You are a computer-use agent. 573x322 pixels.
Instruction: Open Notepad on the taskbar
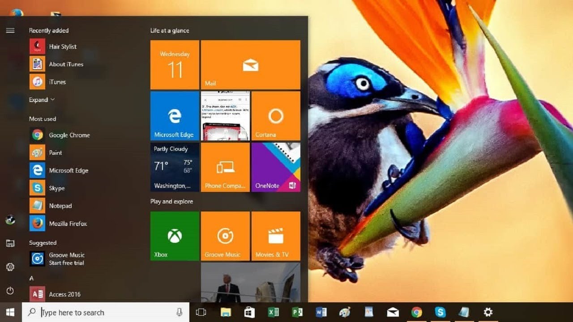464,312
